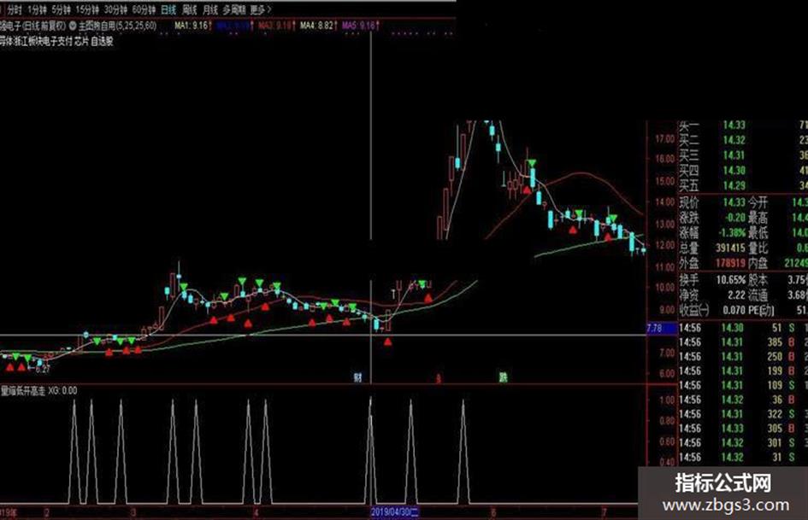
Task: Click the 涨跌 -0.20 change value
Action: click(x=734, y=217)
